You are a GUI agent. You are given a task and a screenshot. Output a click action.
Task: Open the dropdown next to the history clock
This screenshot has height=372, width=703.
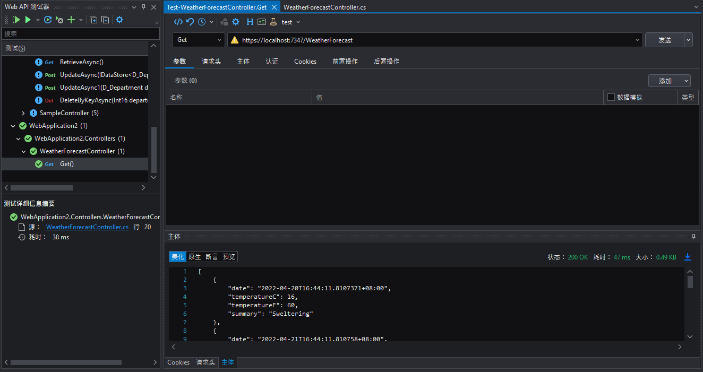coord(212,22)
